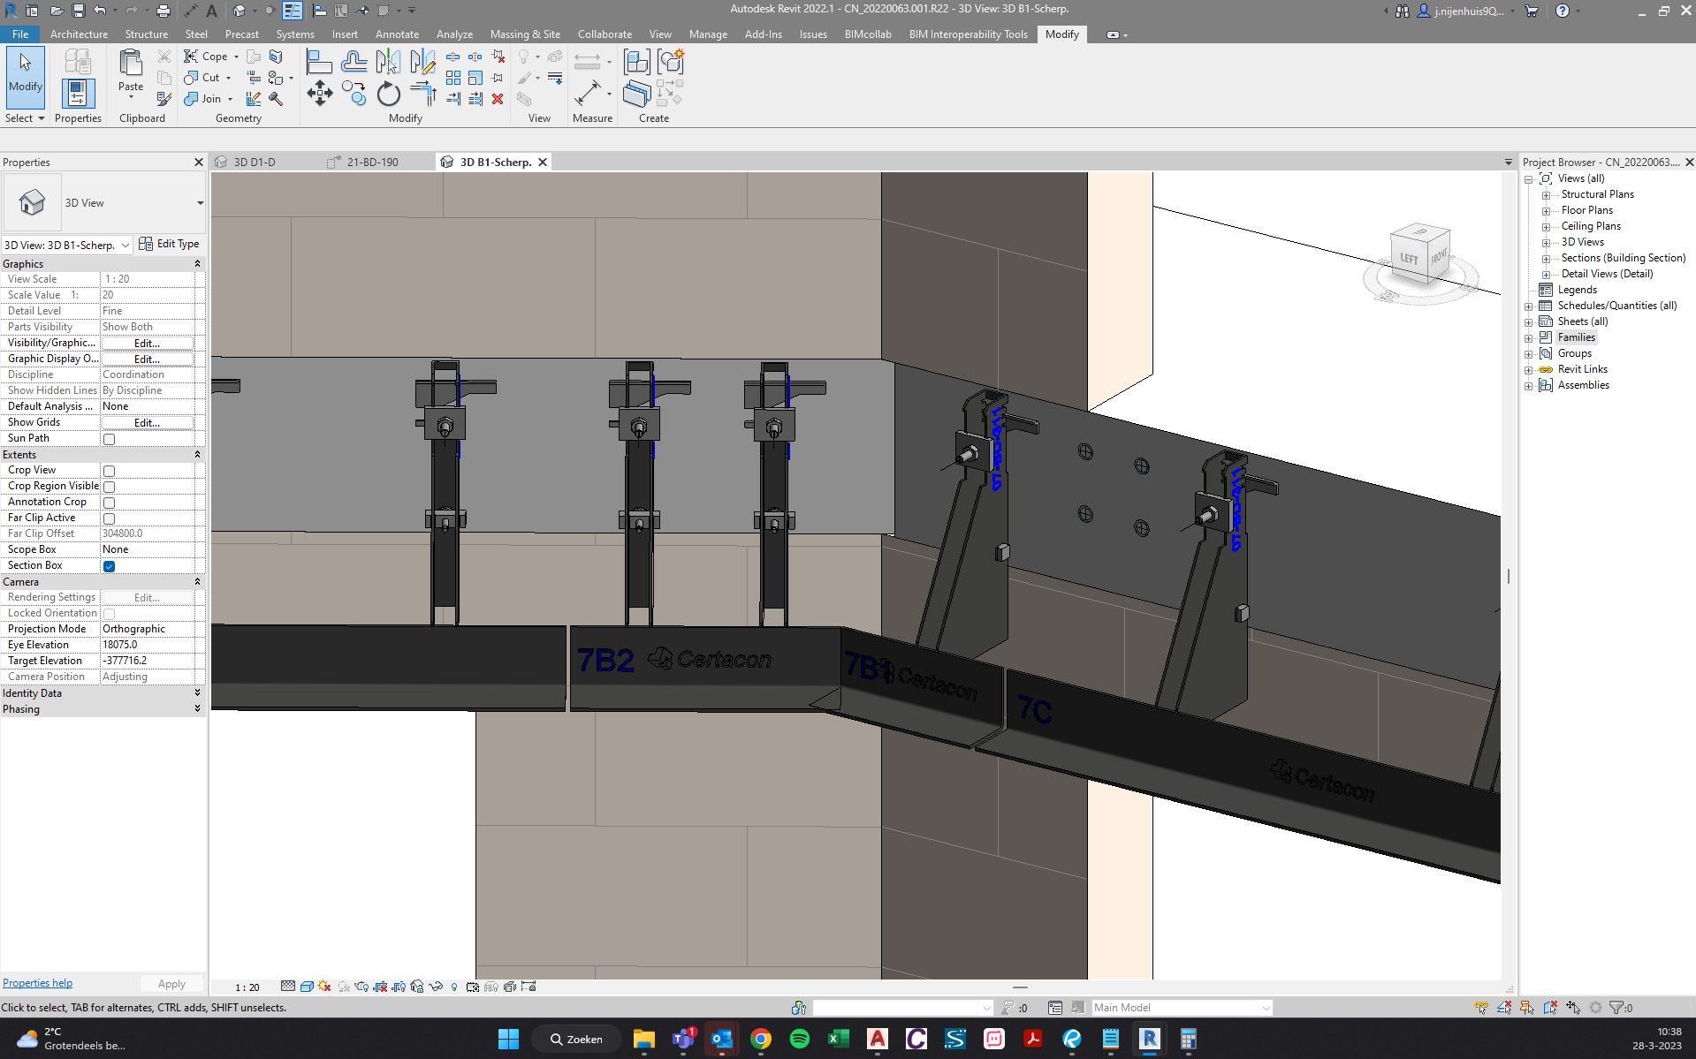Open the Annotate ribbon tab
The height and width of the screenshot is (1059, 1696).
tap(397, 34)
